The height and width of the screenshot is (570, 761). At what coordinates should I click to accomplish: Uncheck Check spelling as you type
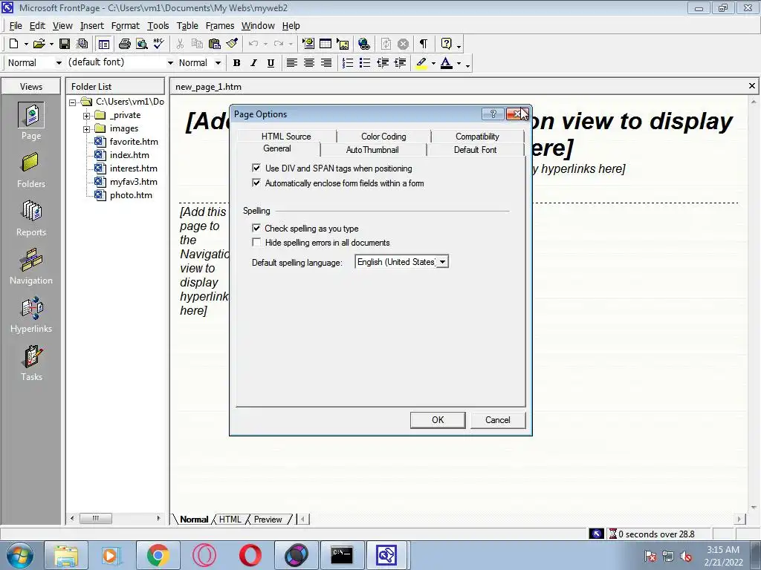[x=256, y=229]
